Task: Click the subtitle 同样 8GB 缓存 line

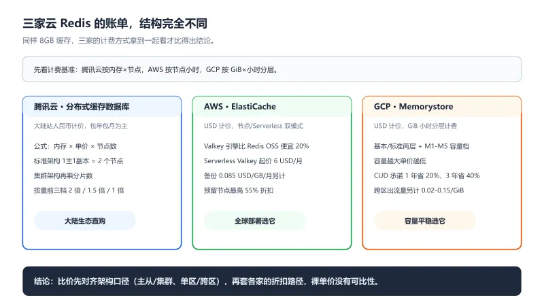Action: [118, 41]
